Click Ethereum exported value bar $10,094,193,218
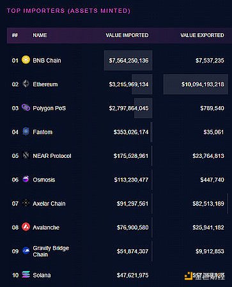232x287 pixels. coord(196,84)
